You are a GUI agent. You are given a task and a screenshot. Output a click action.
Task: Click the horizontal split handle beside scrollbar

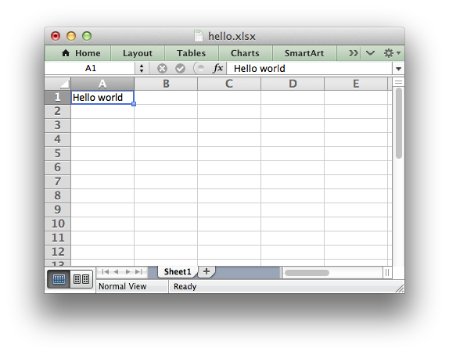click(387, 273)
